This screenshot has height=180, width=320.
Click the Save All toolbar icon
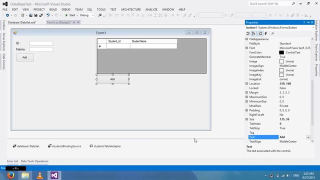coord(41,15)
